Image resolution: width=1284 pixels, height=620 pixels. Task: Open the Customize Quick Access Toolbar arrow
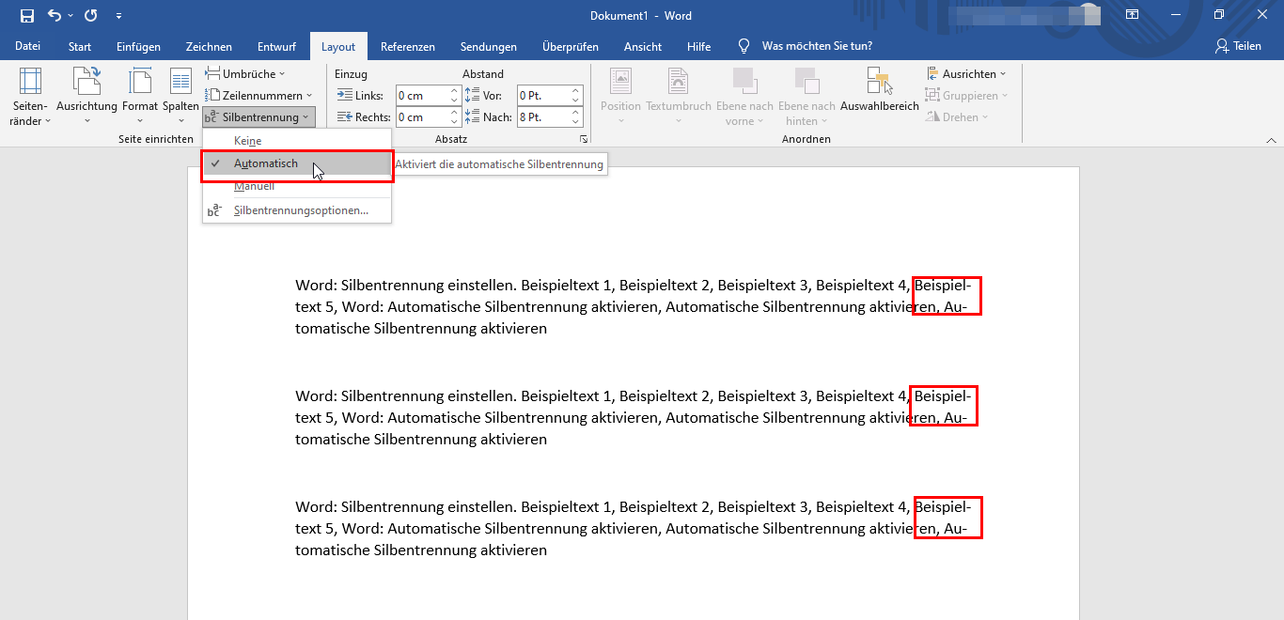pyautogui.click(x=118, y=16)
